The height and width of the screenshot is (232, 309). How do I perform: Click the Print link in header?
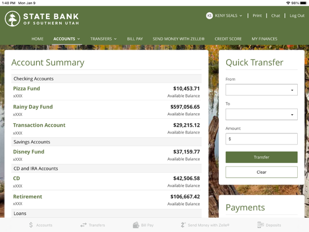coord(257,16)
